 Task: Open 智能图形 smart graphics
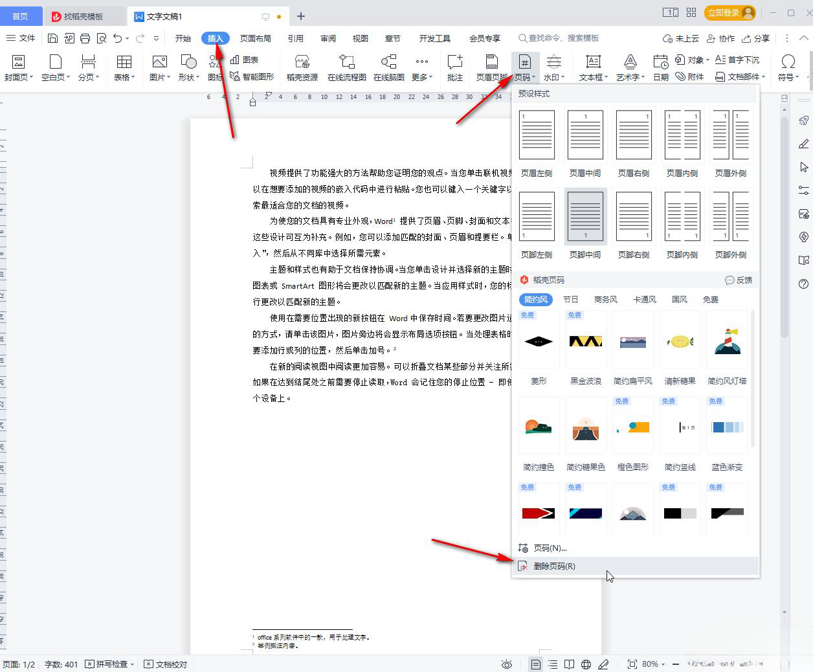pos(252,76)
